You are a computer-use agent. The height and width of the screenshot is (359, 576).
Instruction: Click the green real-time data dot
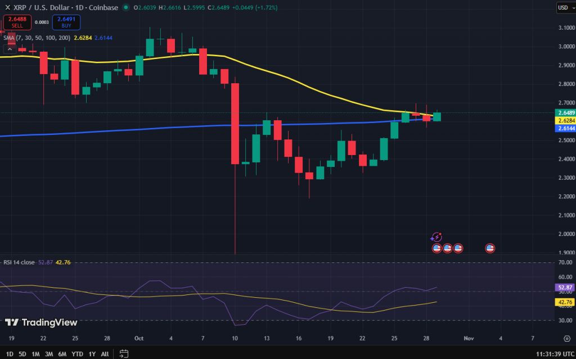126,7
